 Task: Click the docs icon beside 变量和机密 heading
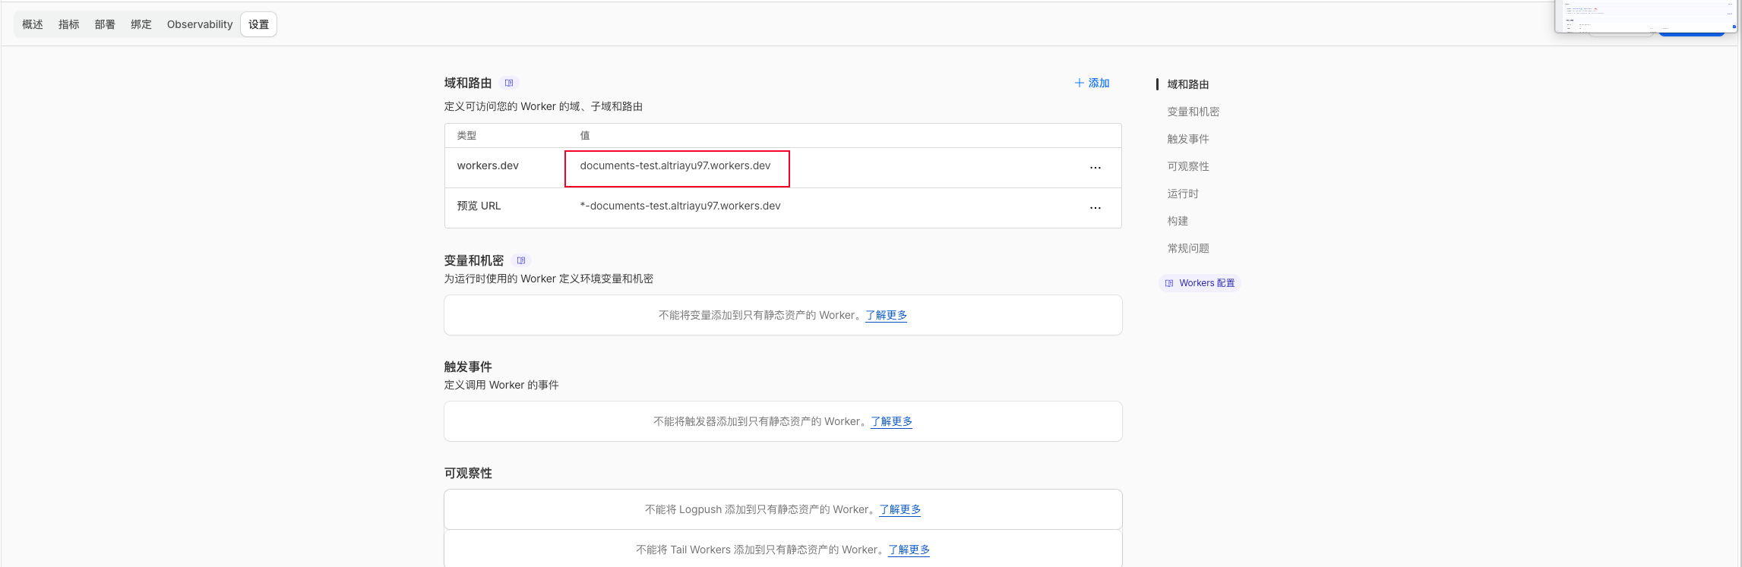click(x=521, y=260)
